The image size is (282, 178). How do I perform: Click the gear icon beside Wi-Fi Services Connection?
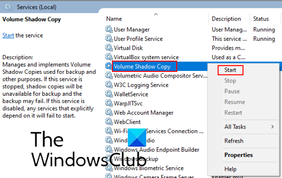click(109, 131)
